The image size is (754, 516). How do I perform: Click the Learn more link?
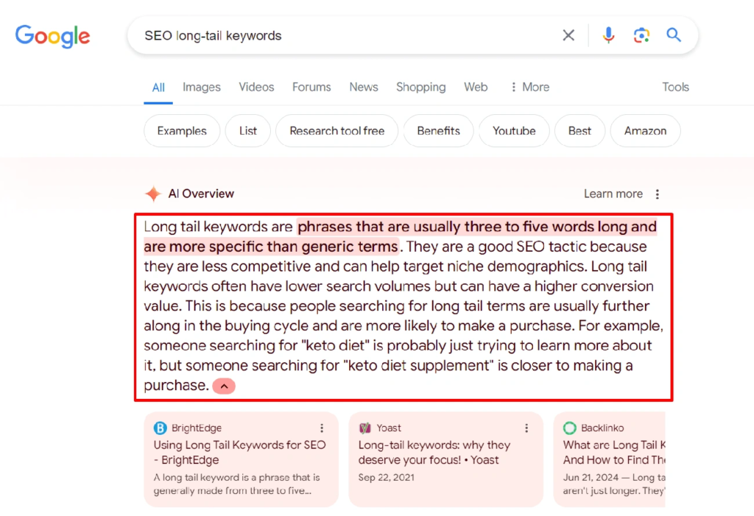(x=613, y=194)
